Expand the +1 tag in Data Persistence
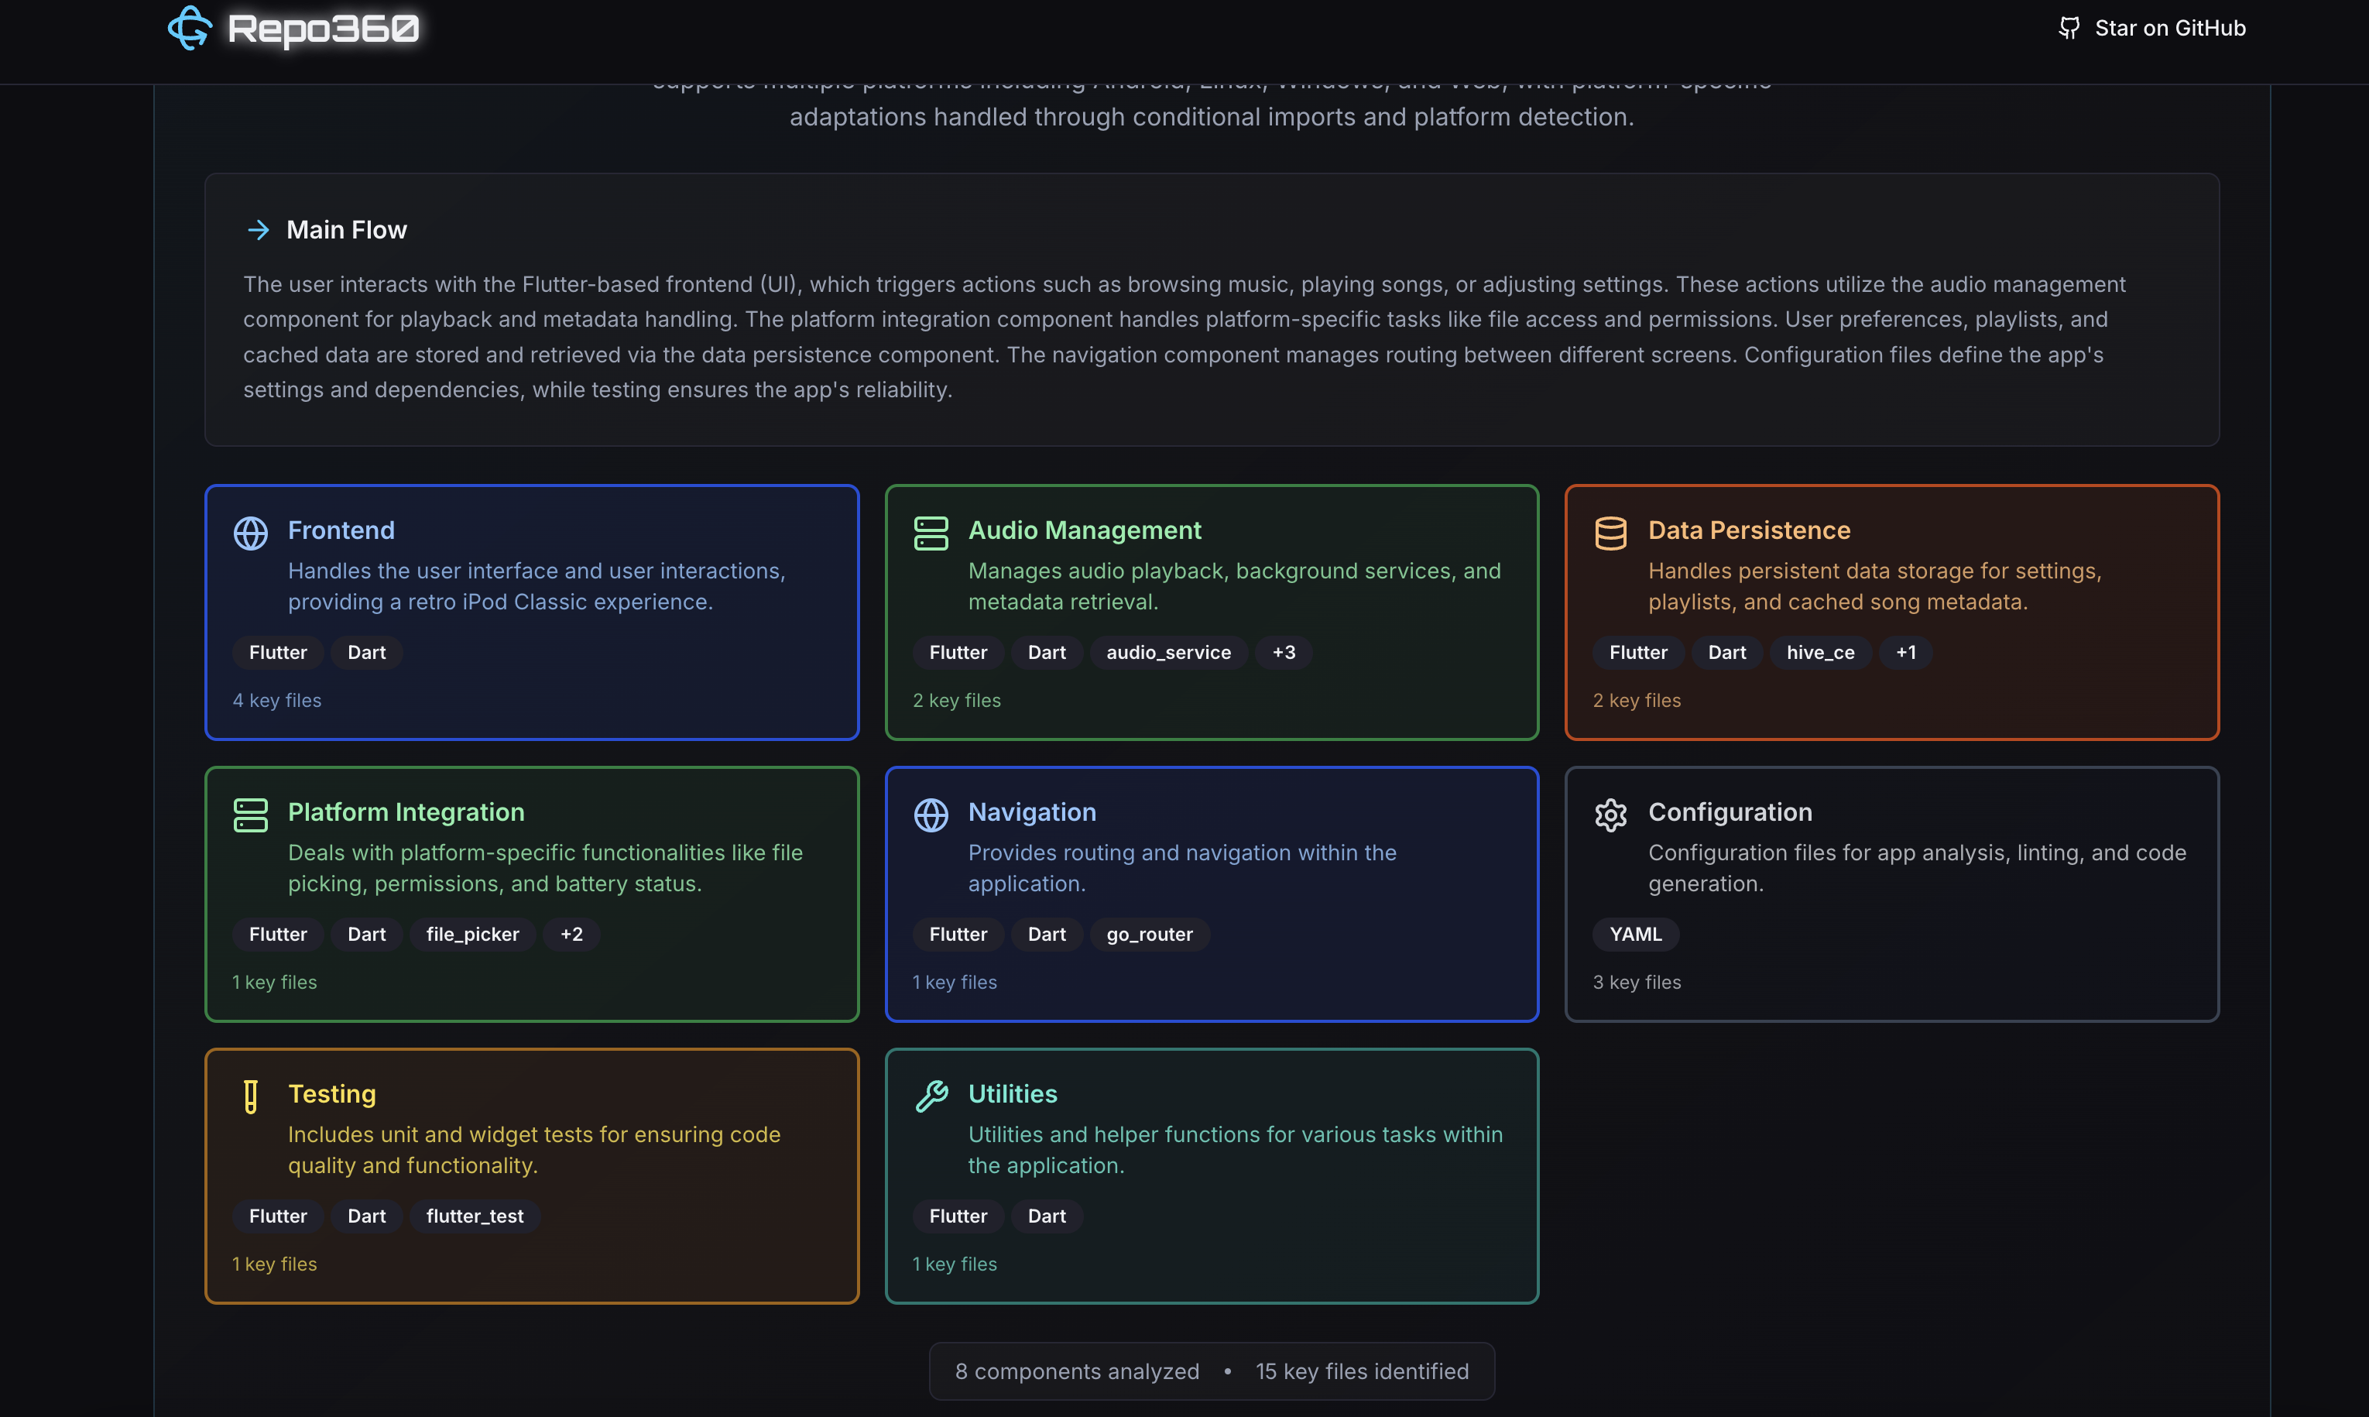The height and width of the screenshot is (1417, 2369). tap(1905, 652)
